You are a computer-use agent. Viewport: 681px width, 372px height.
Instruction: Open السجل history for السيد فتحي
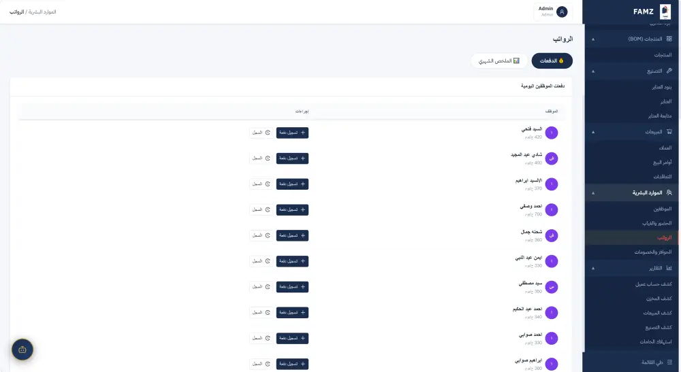click(262, 133)
